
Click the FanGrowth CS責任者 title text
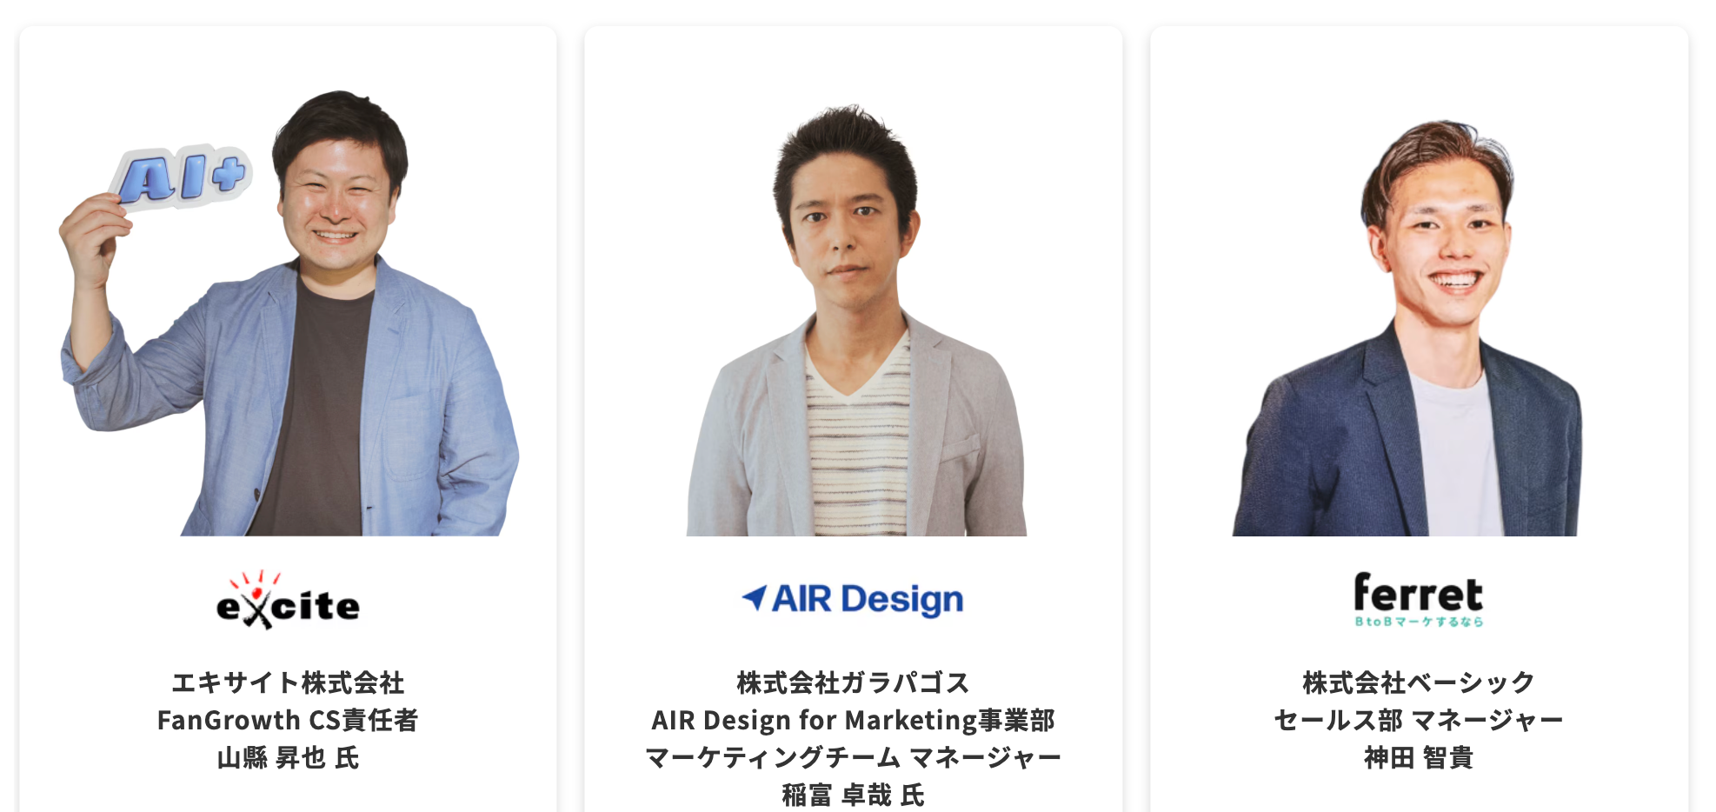288,720
